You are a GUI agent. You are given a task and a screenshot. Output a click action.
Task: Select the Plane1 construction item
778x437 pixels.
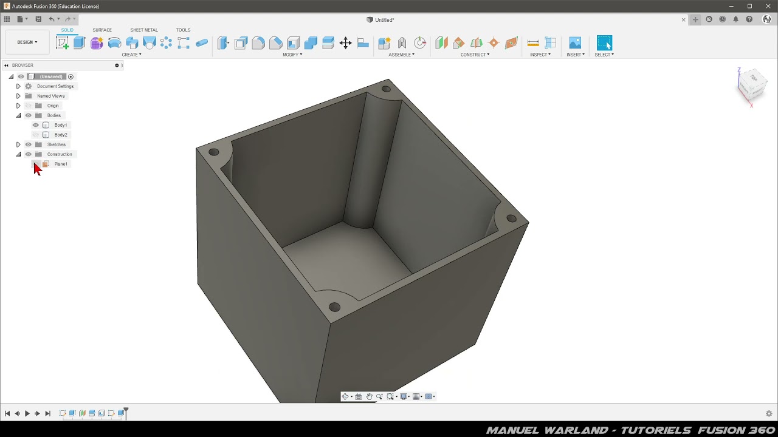pyautogui.click(x=61, y=164)
